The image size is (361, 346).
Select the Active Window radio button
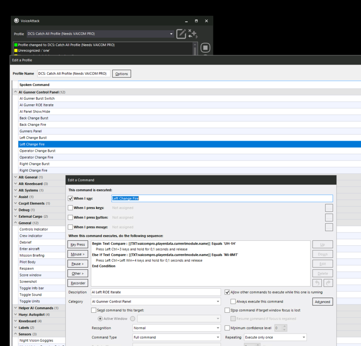tap(100, 319)
